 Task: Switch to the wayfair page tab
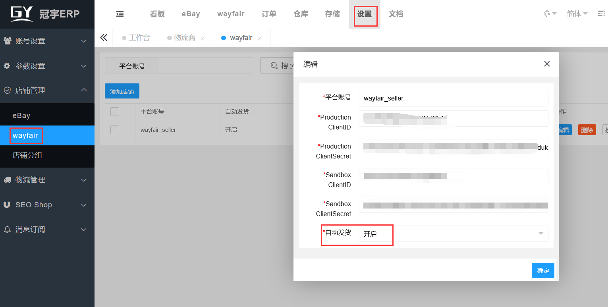[x=241, y=38]
